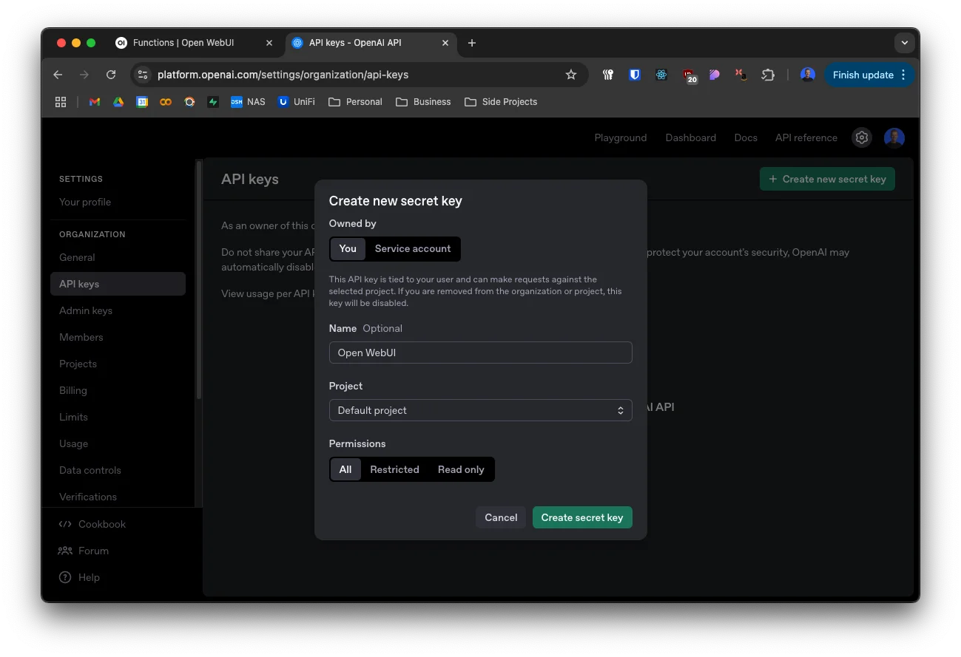The image size is (961, 657).
Task: Open the OpenAI account avatar menu
Action: (x=894, y=137)
